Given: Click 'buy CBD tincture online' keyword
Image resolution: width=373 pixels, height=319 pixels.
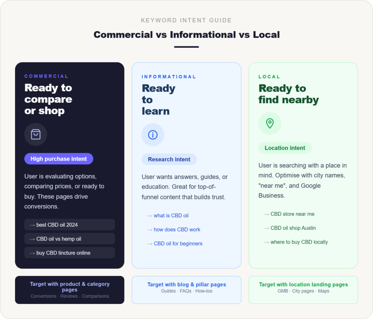Looking at the screenshot, I should click(70, 253).
